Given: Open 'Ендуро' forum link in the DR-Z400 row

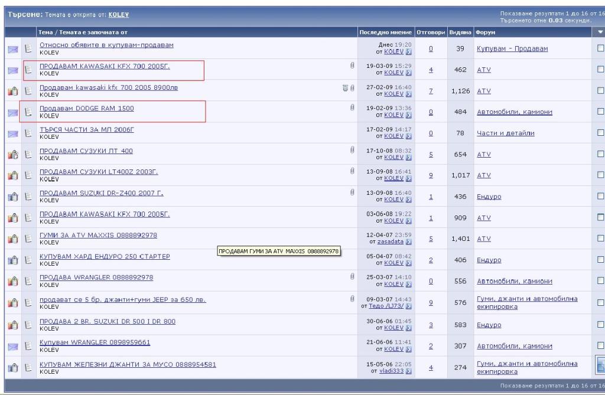Looking at the screenshot, I should pyautogui.click(x=489, y=197).
